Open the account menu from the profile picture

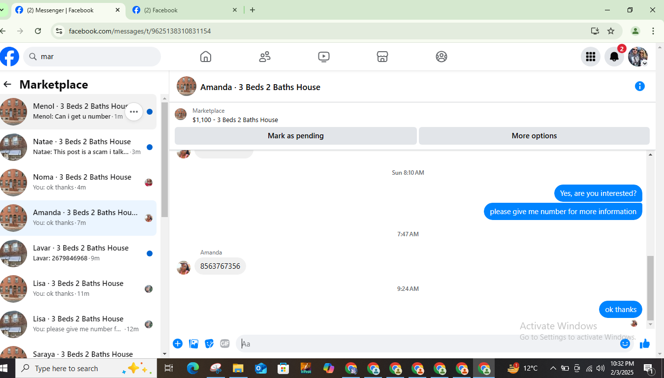point(638,57)
